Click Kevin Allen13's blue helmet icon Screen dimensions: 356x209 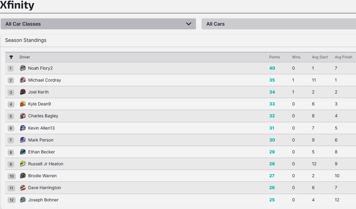click(23, 128)
